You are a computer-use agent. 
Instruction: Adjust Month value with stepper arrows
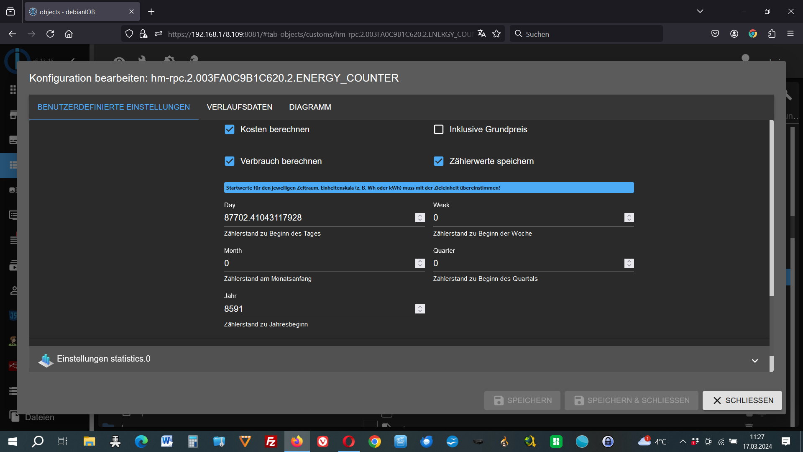(420, 263)
